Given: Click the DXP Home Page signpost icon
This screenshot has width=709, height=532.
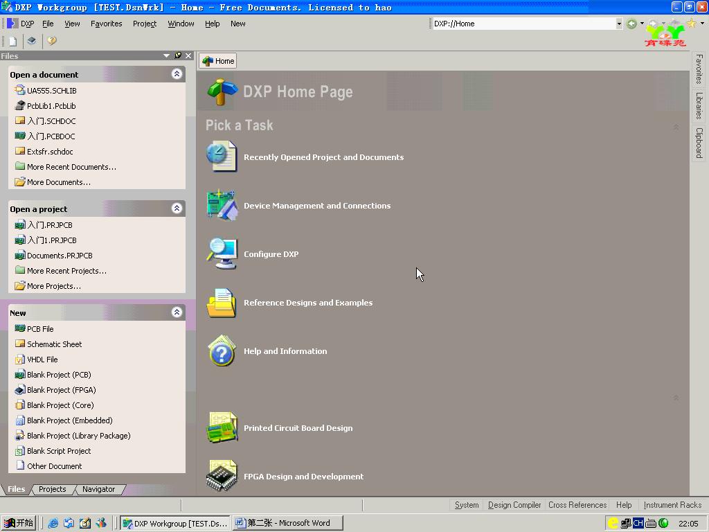Looking at the screenshot, I should tap(222, 92).
